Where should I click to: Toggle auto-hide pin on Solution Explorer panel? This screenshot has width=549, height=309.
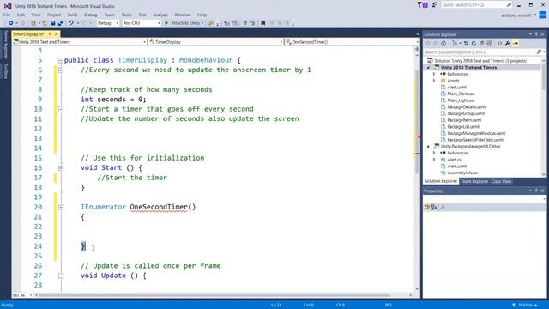pyautogui.click(x=536, y=34)
